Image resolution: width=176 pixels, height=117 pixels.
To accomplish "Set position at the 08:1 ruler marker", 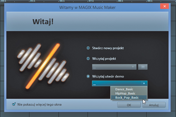I will [x=121, y=1].
